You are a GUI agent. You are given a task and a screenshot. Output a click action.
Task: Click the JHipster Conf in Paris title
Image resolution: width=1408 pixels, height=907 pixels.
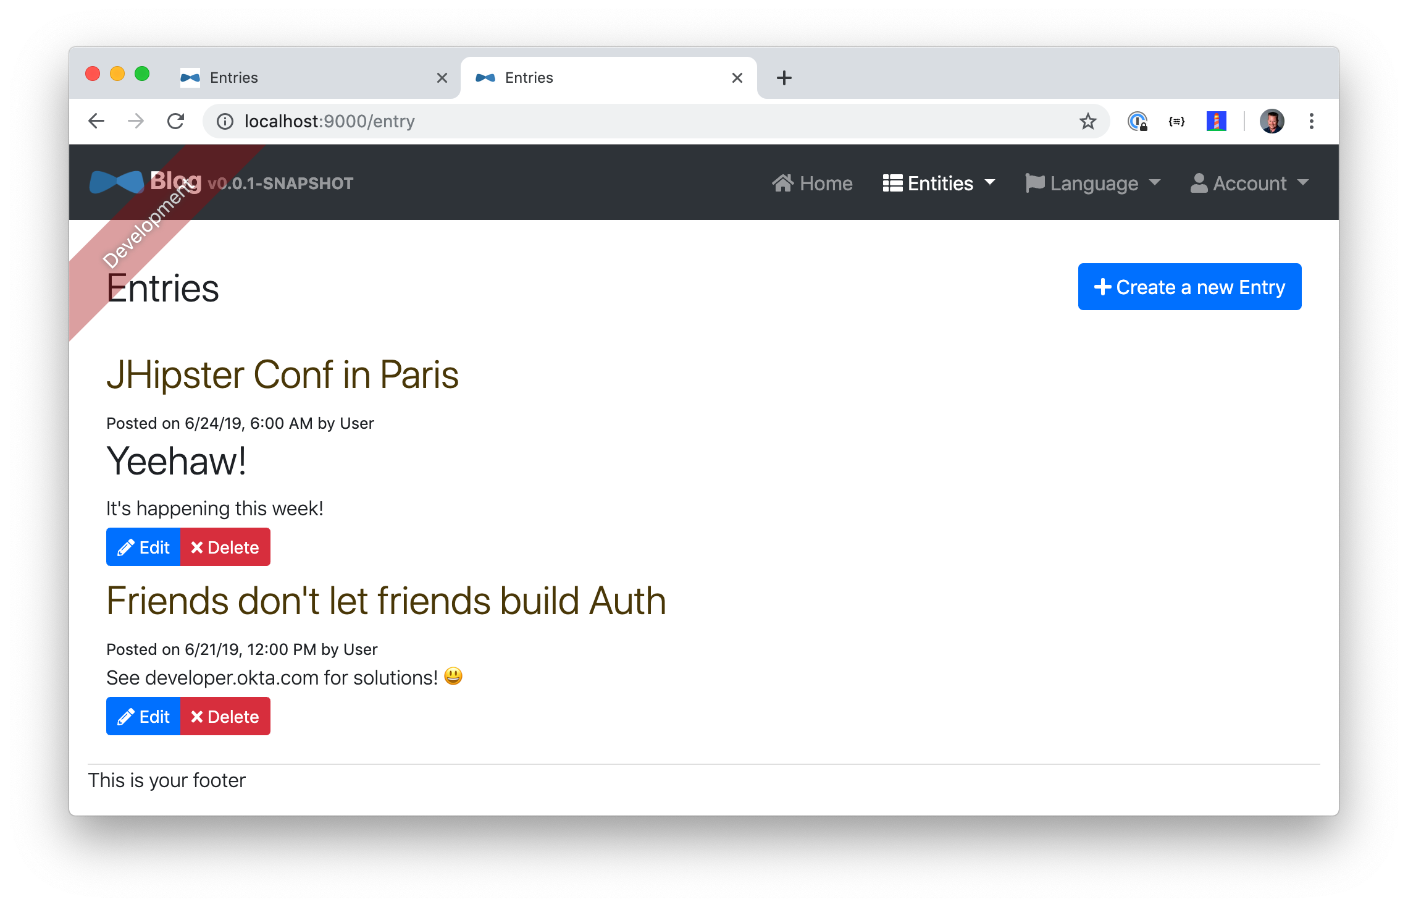point(283,373)
